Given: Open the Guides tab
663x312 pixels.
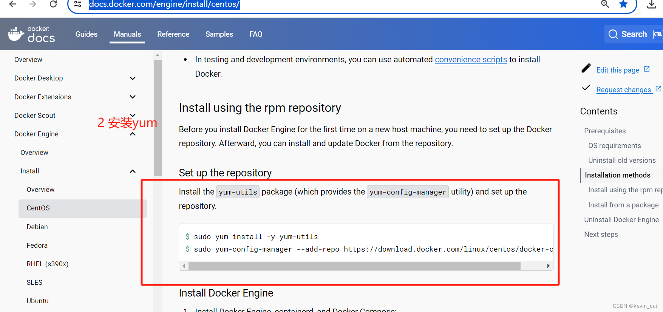Looking at the screenshot, I should click(86, 34).
